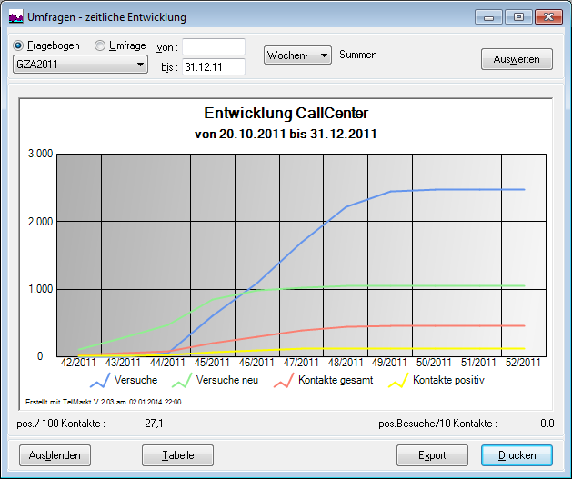Click the 52/2011 week label on axis
Viewport: 572px width, 479px height.
point(522,363)
